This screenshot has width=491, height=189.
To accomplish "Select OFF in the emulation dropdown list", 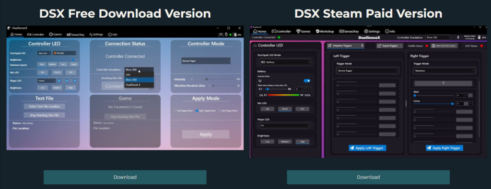I will coord(139,75).
